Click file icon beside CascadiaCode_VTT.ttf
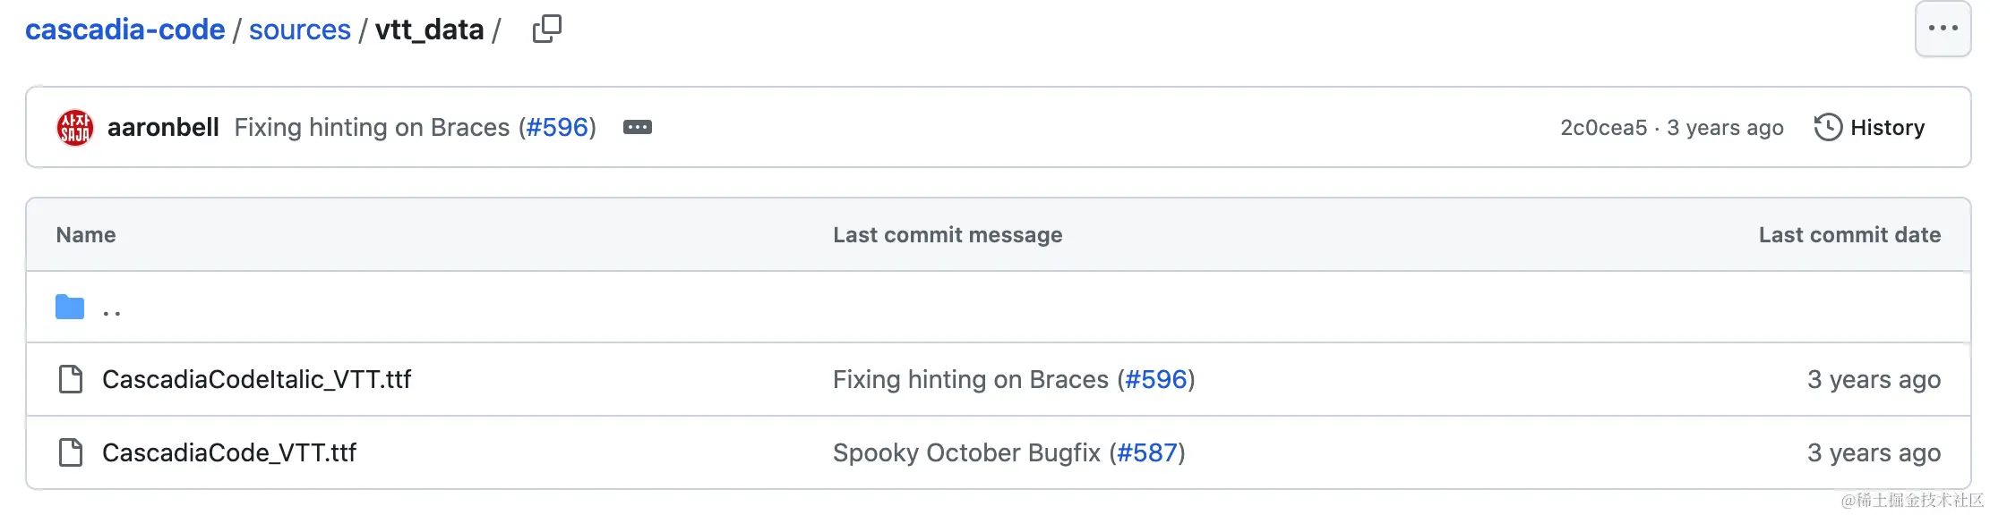Screen dimensions: 1990x515 coord(71,452)
